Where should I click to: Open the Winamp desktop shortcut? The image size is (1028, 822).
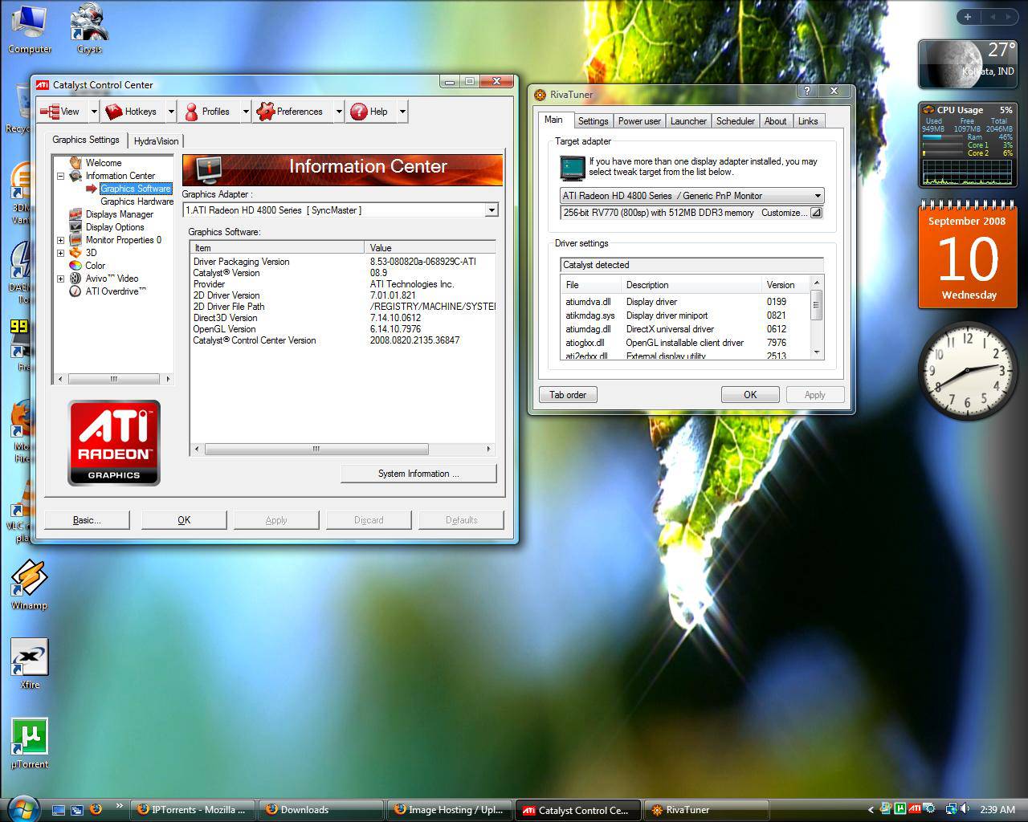point(29,585)
